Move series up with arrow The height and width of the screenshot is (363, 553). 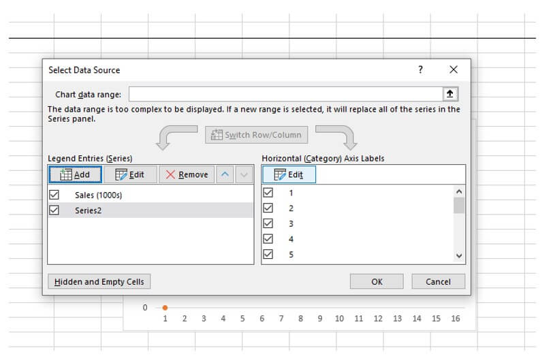(225, 174)
